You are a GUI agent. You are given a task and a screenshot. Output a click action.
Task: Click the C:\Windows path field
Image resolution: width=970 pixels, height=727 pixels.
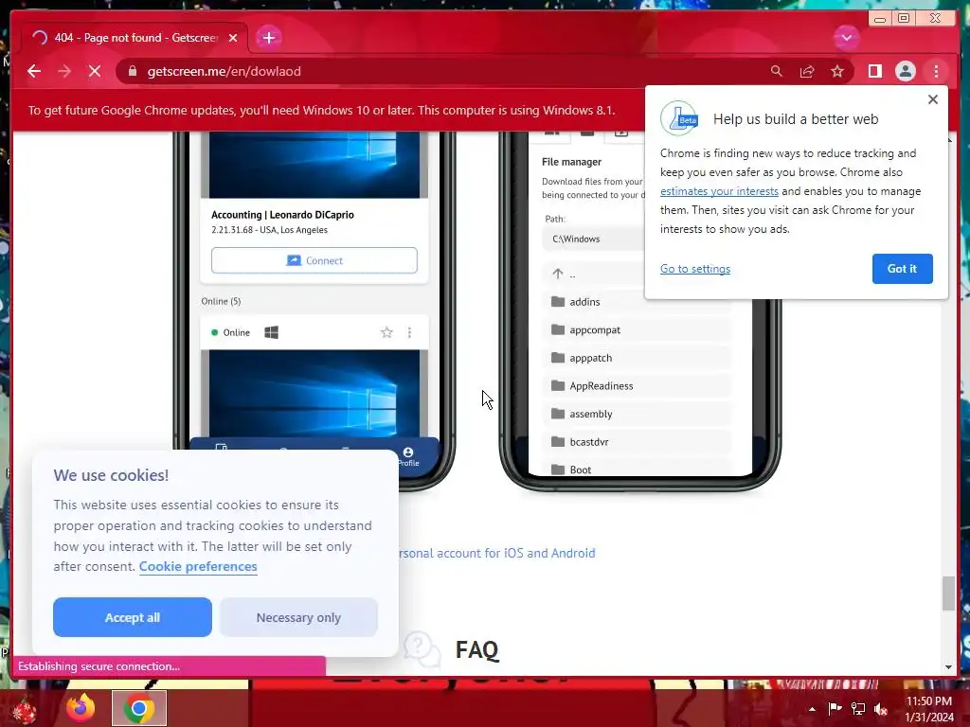coord(594,239)
